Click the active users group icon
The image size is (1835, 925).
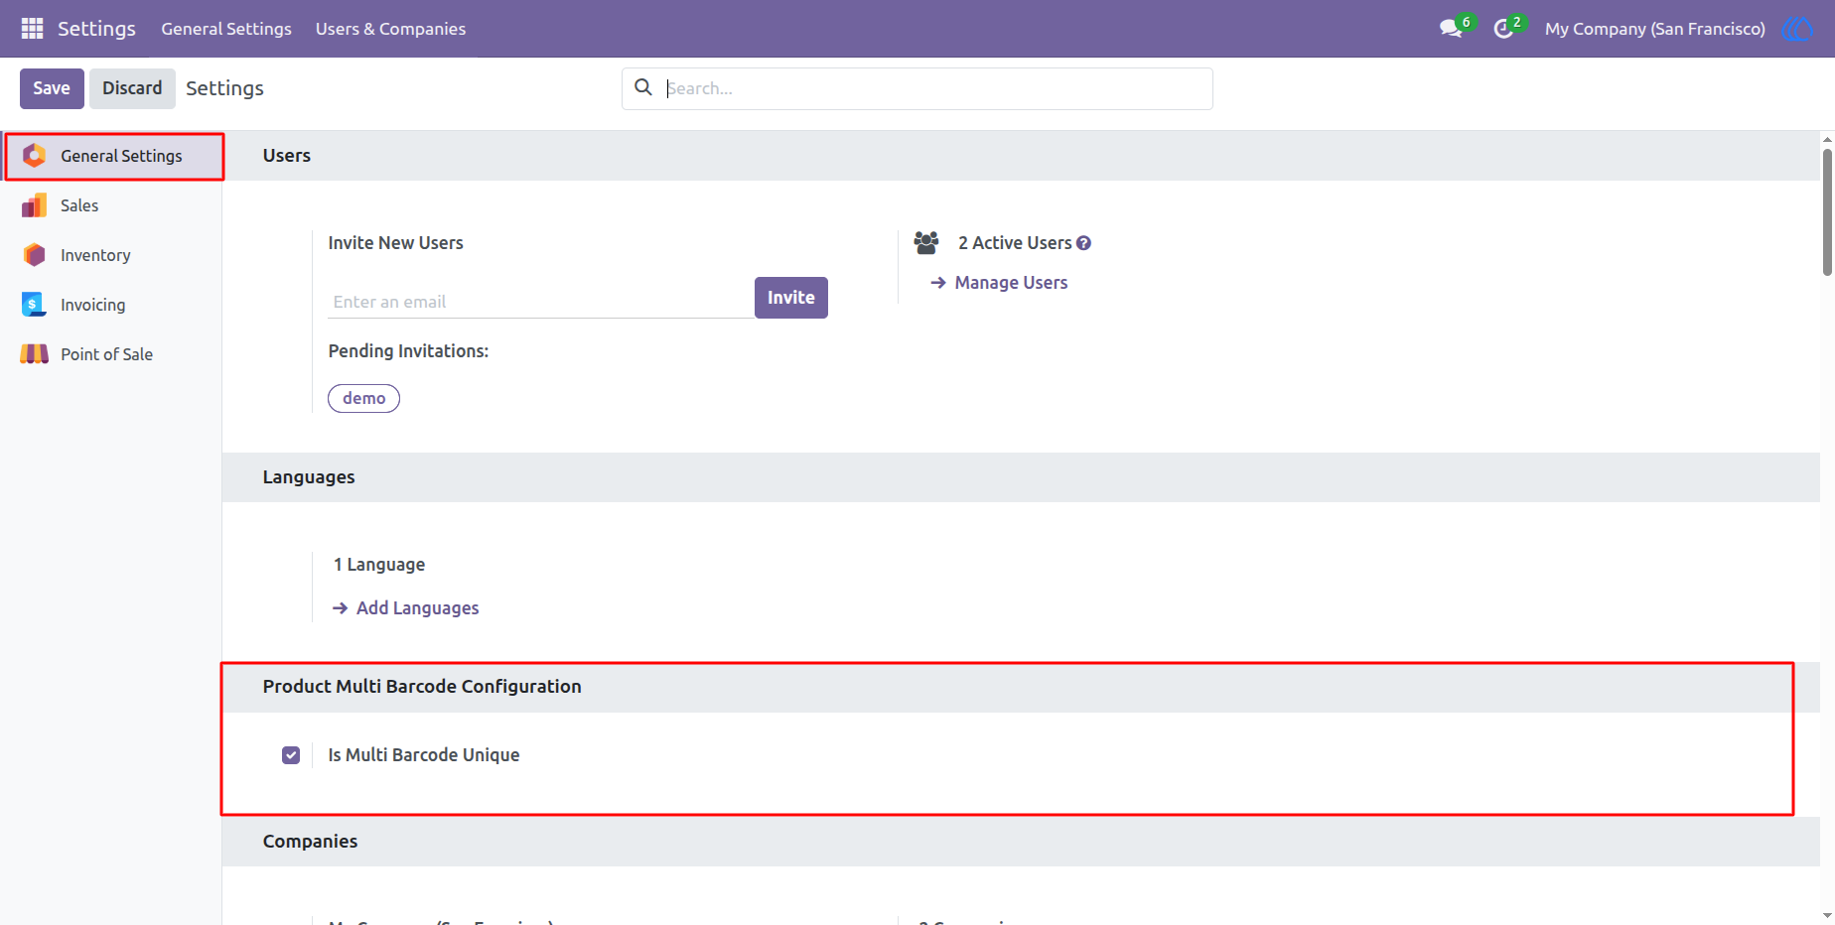926,242
